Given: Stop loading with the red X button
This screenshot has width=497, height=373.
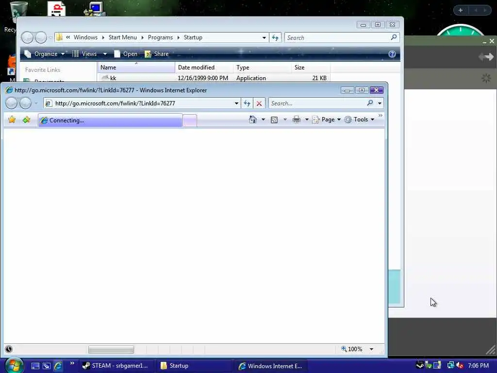Looking at the screenshot, I should pyautogui.click(x=259, y=103).
